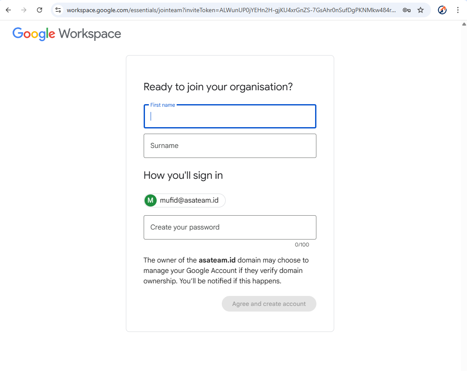The image size is (467, 371).
Task: Click the 0/100 password character counter
Action: point(302,245)
